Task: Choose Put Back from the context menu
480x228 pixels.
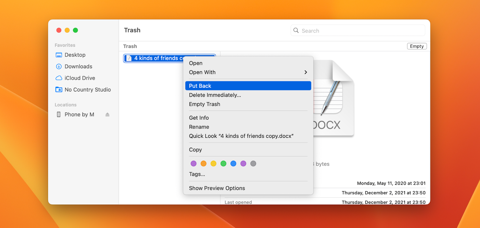Action: pos(200,86)
